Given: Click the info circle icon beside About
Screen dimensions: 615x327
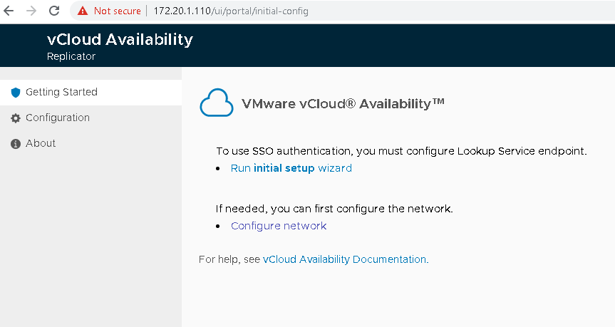Looking at the screenshot, I should click(16, 144).
